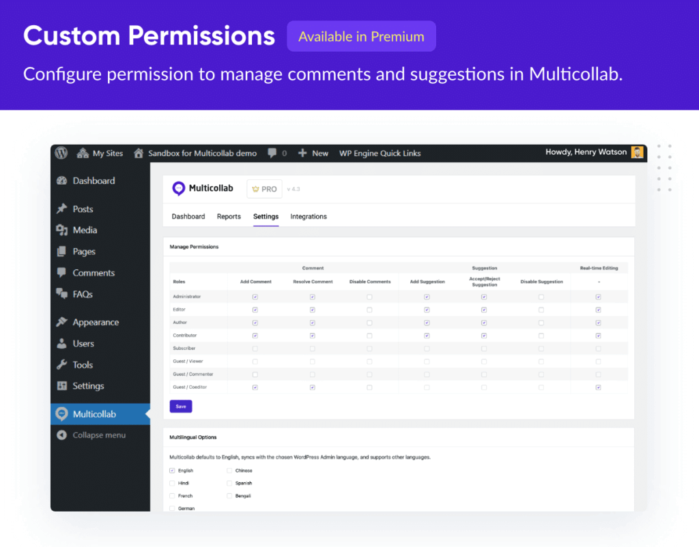699x547 pixels.
Task: Switch to the Reports tab
Action: [x=229, y=216]
